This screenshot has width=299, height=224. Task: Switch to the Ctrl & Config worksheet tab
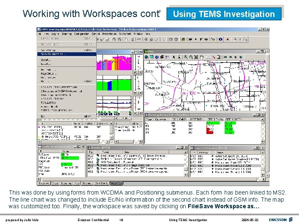point(102,183)
